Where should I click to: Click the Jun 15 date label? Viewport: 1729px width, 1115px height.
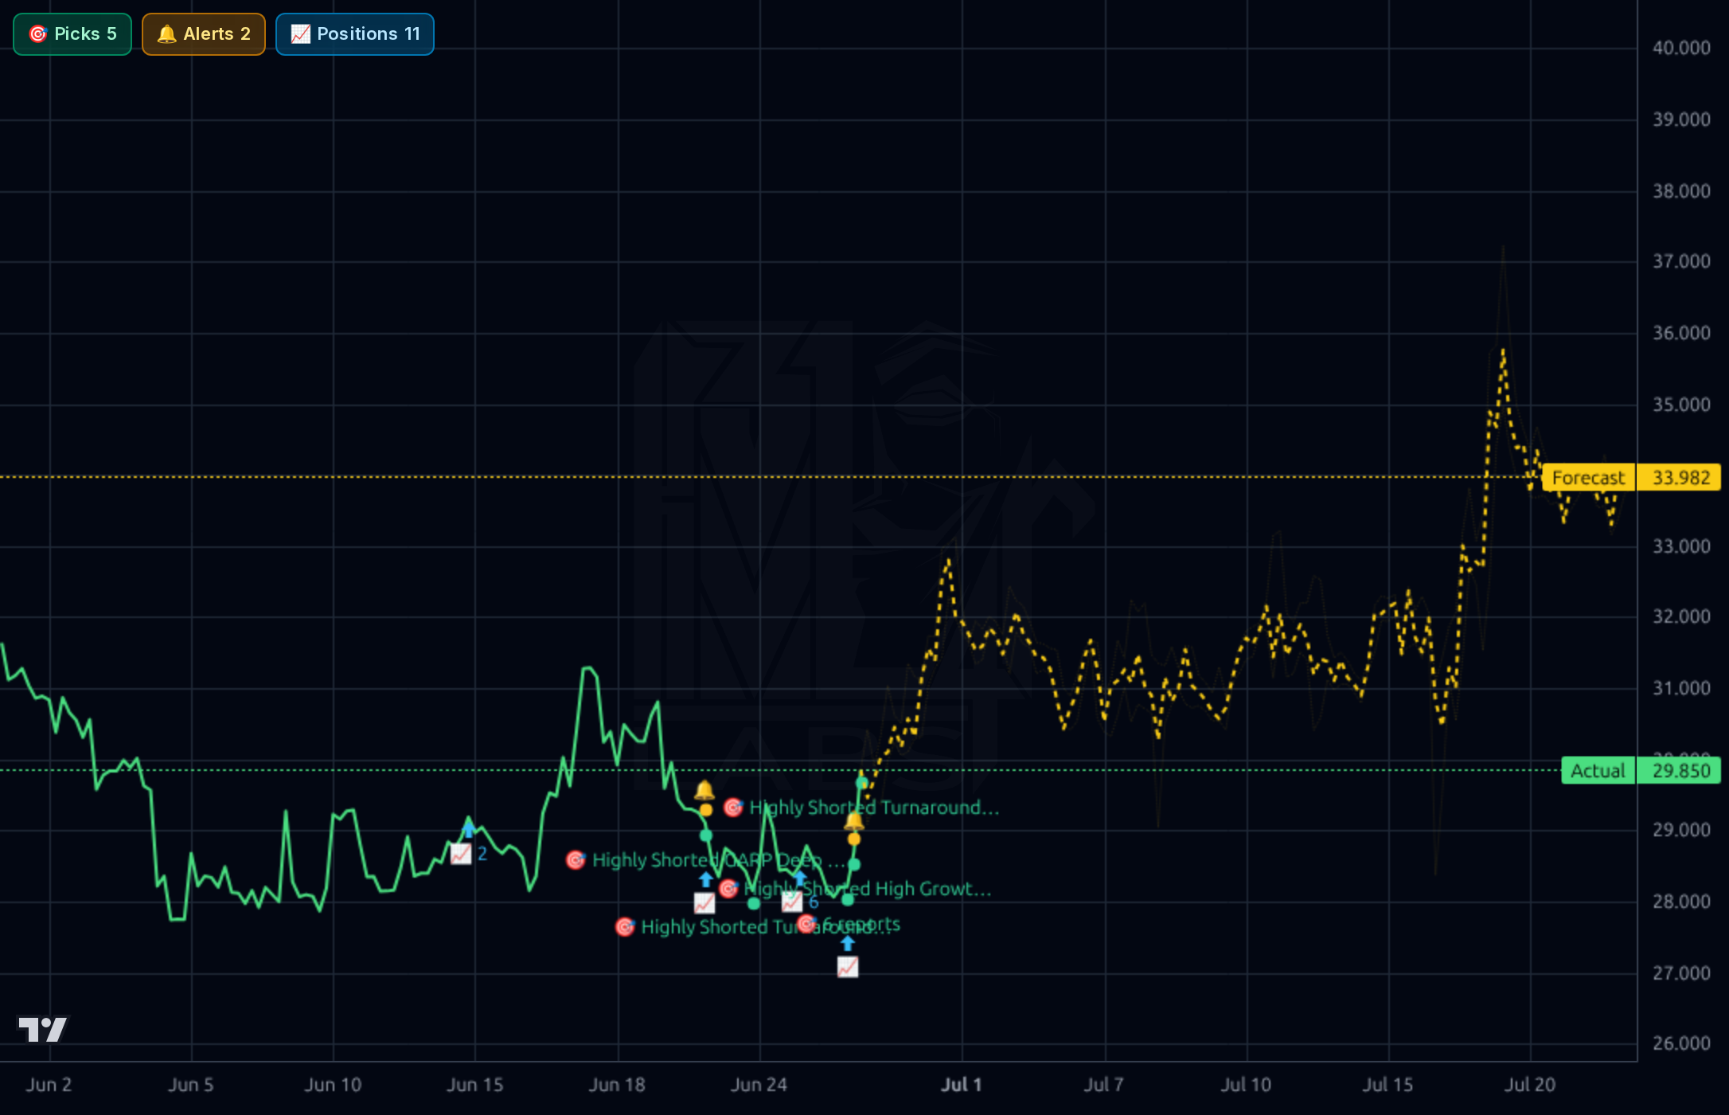pyautogui.click(x=475, y=1085)
